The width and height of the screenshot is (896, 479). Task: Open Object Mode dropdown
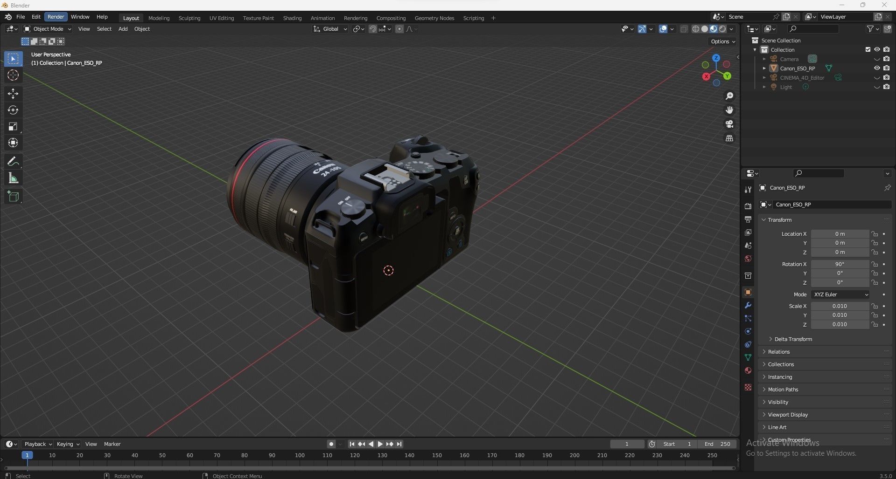point(47,29)
